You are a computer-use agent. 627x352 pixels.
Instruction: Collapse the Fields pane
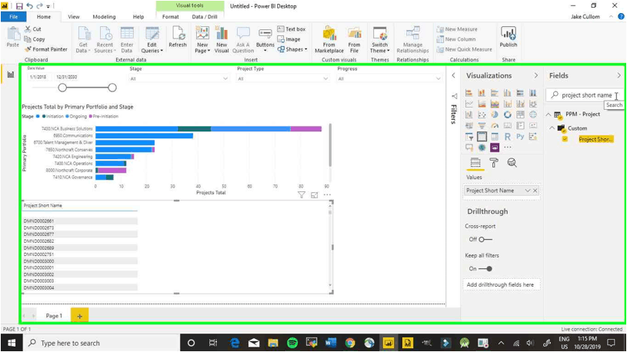(619, 75)
